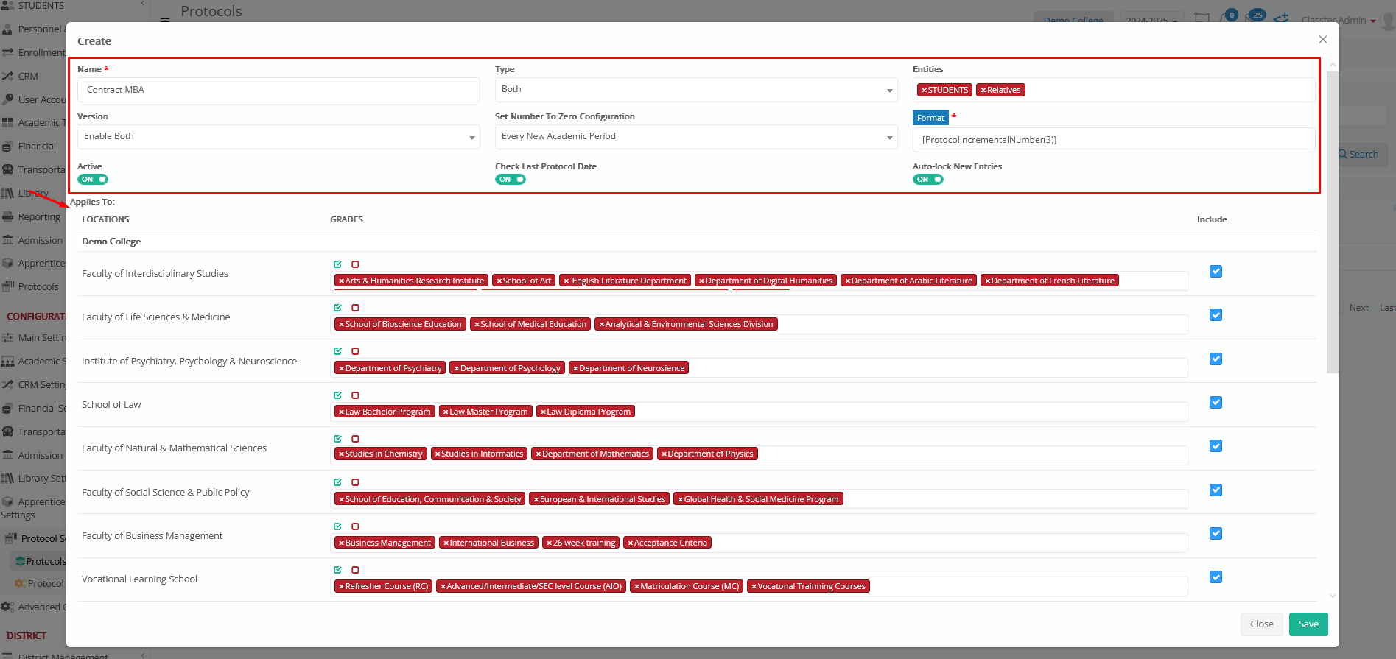Remove the Department of Physics tag
Viewport: 1396px width, 659px height.
point(664,454)
